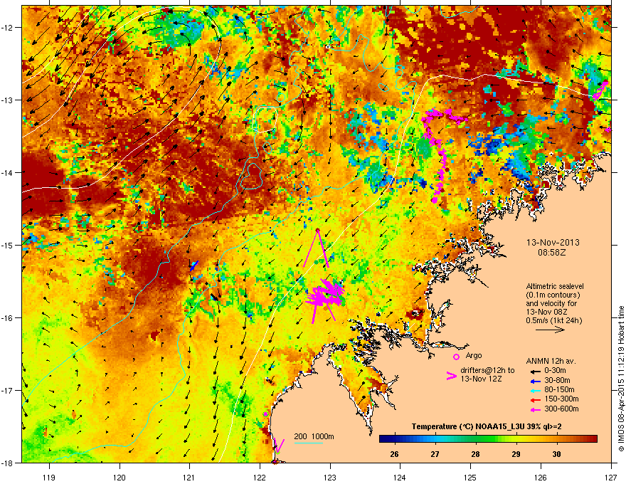The width and height of the screenshot is (626, 484).
Task: Click the latitude axis label -15
Action: [8, 245]
